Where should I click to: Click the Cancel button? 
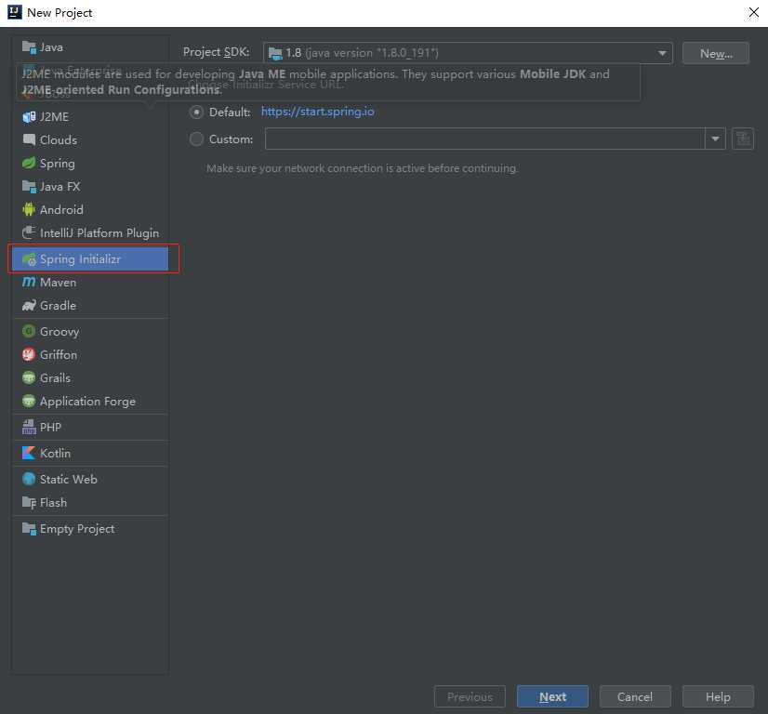point(635,697)
